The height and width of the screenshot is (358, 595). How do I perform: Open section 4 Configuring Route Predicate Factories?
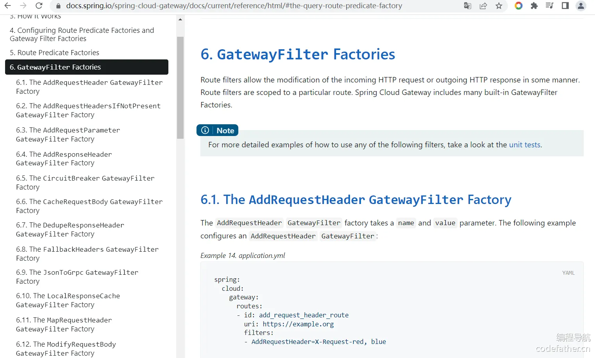(x=82, y=34)
